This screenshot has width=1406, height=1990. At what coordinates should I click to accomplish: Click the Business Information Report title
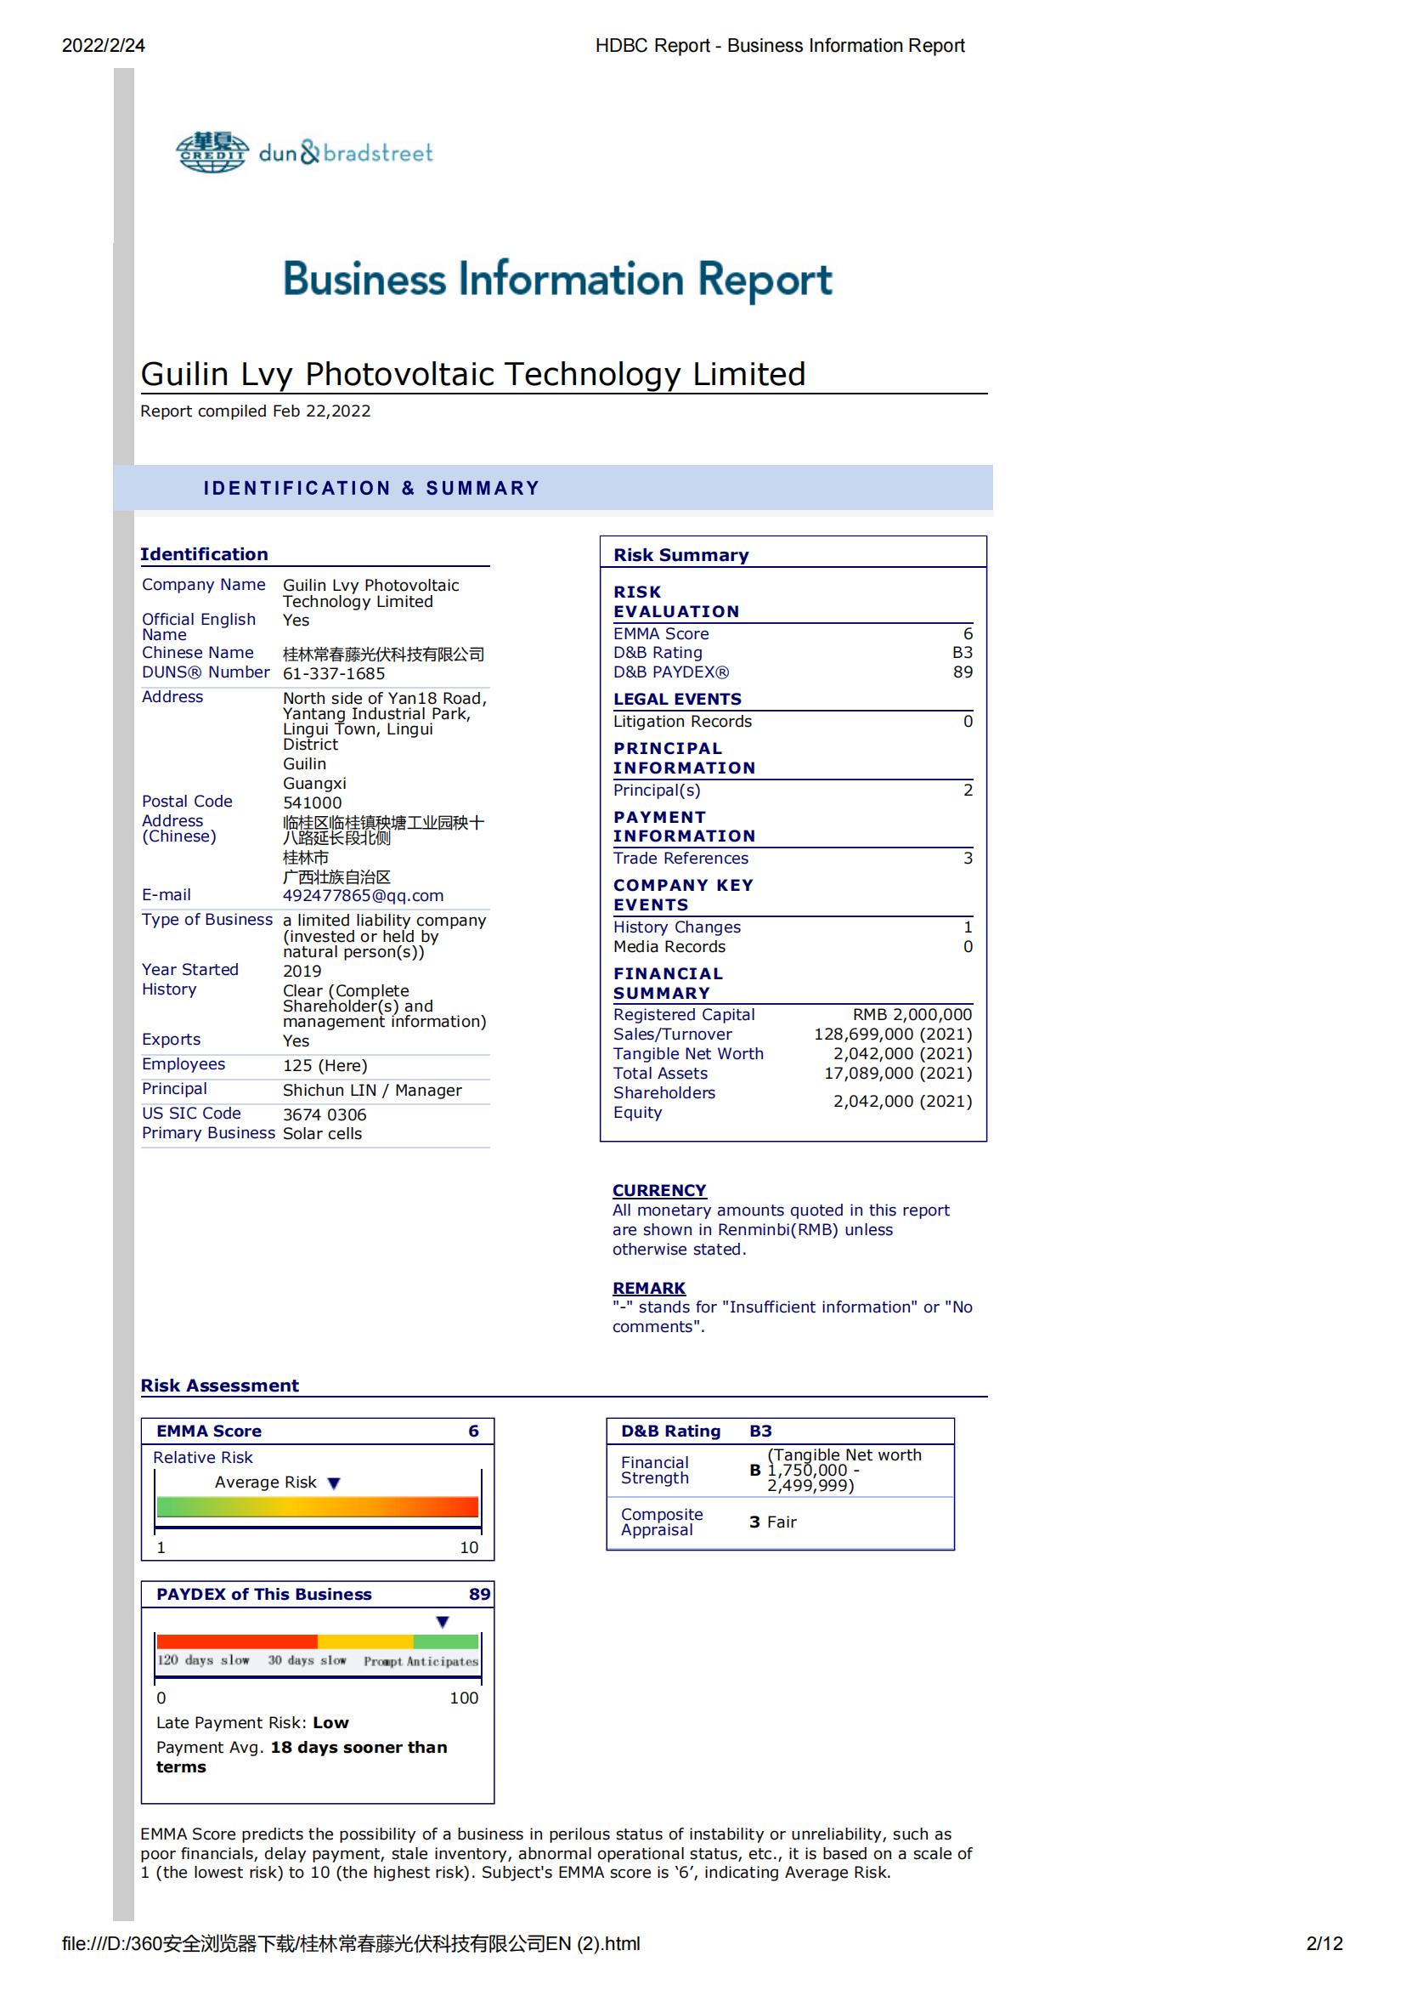click(557, 279)
